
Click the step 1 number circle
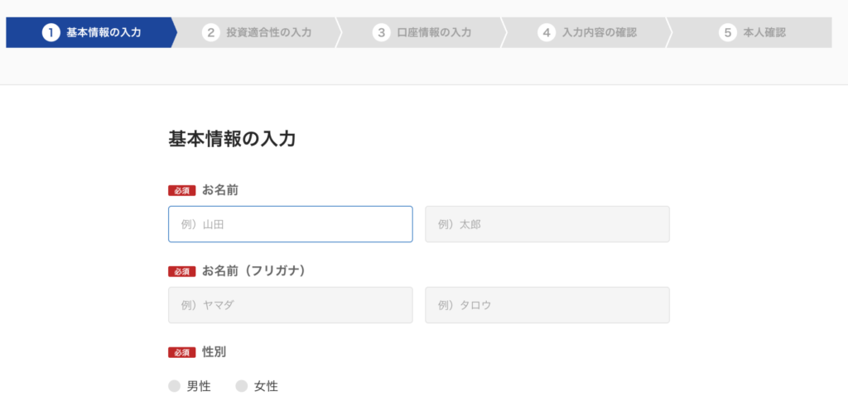point(51,33)
